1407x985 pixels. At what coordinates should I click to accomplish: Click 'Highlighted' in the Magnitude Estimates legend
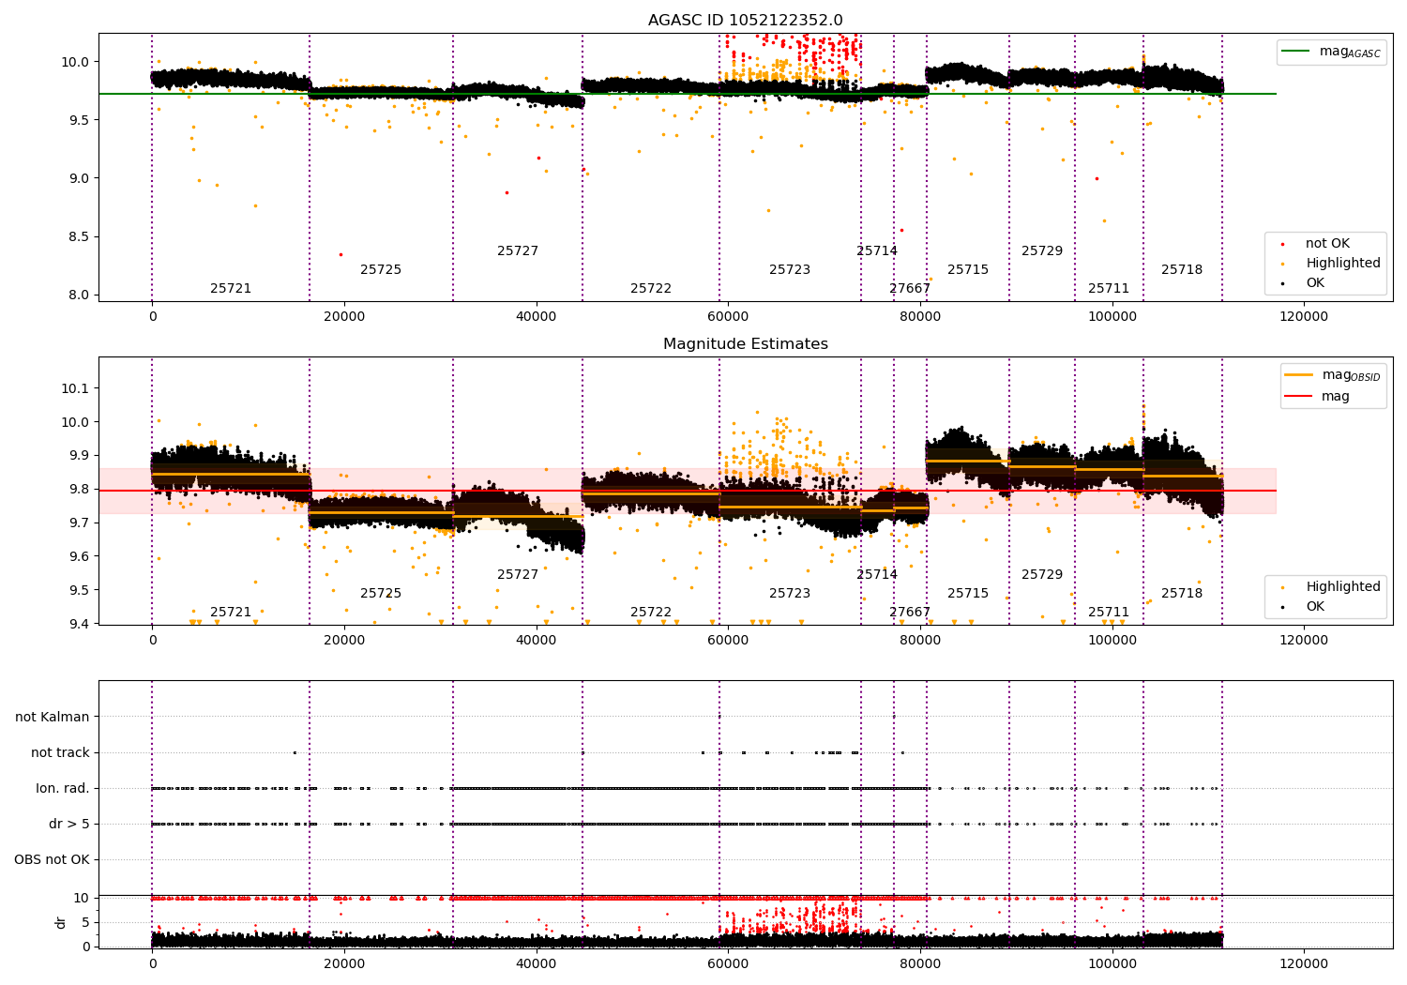(x=1332, y=586)
